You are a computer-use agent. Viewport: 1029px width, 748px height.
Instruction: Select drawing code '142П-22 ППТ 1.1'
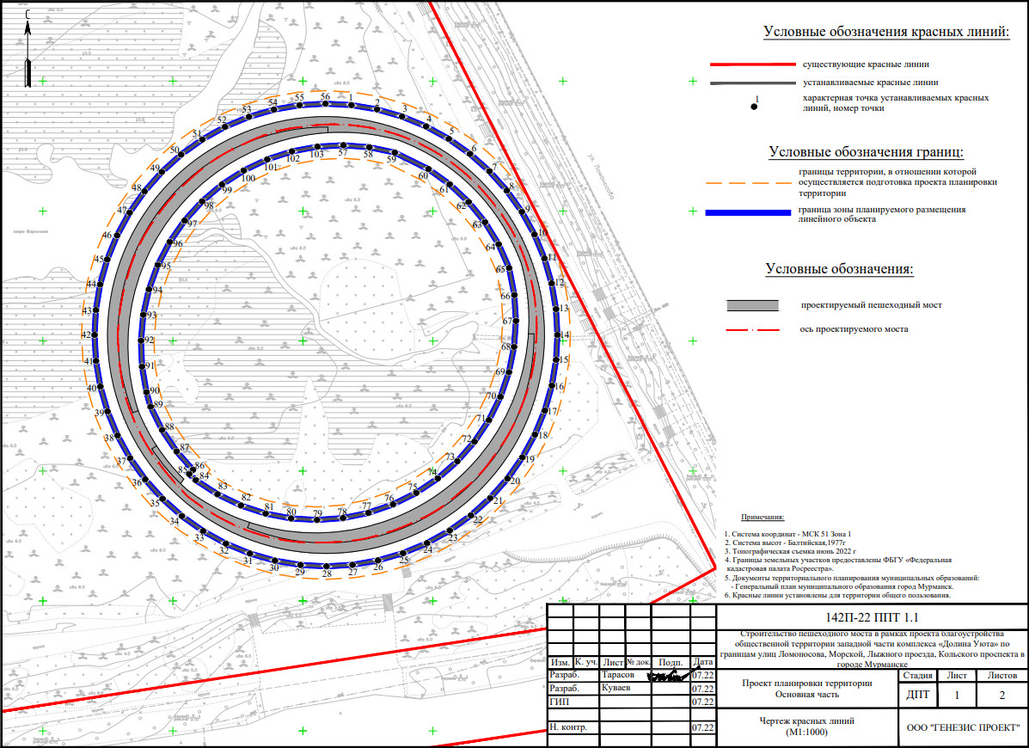872,617
